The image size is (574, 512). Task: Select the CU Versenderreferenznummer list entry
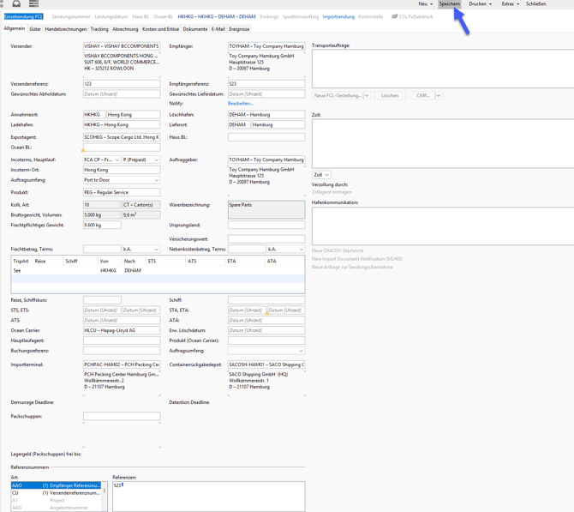click(56, 493)
